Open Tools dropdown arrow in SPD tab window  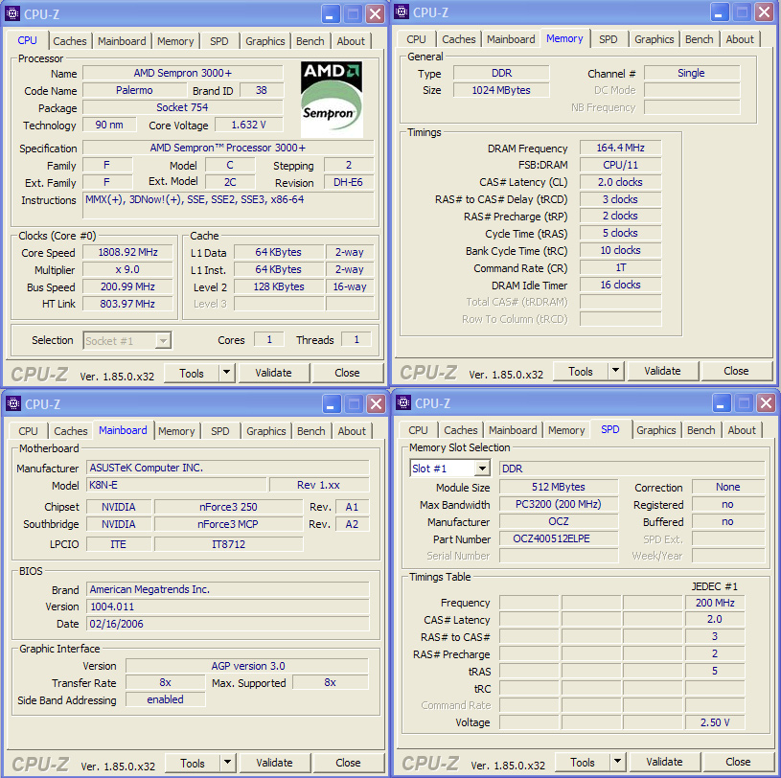pyautogui.click(x=618, y=762)
